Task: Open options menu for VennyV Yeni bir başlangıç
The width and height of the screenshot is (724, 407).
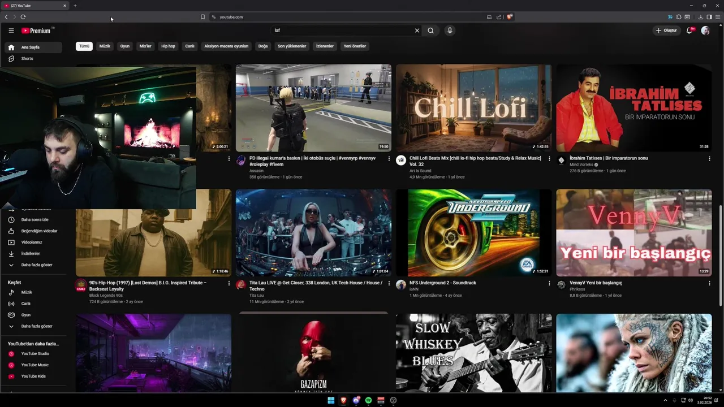Action: [x=709, y=283]
